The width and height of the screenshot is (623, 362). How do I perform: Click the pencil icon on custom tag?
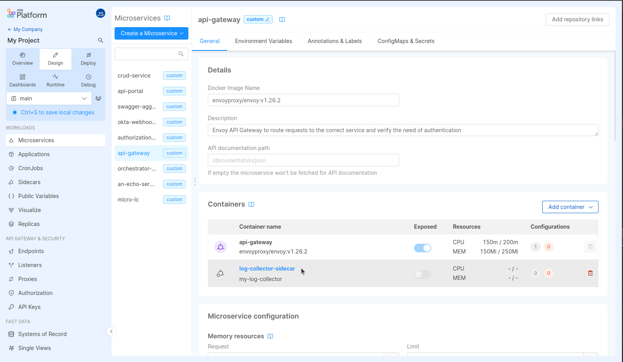coord(267,20)
